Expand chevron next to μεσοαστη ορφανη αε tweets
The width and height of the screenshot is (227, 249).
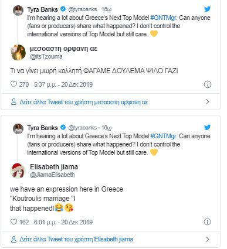[x=208, y=102]
